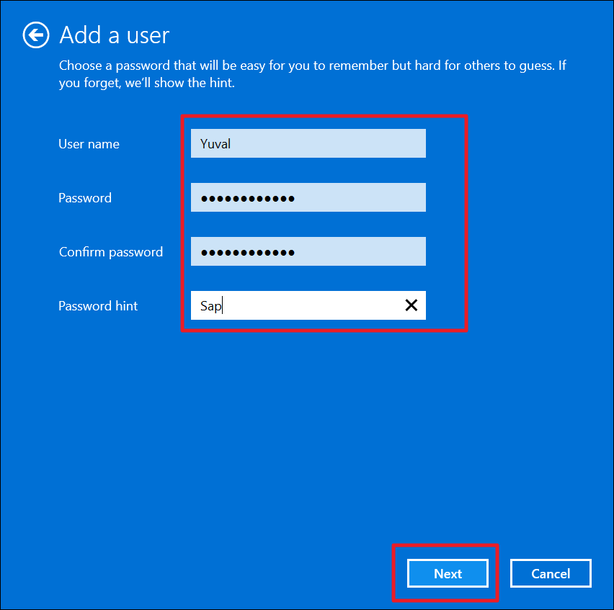
Task: Click into the Confirm password field
Action: [308, 251]
